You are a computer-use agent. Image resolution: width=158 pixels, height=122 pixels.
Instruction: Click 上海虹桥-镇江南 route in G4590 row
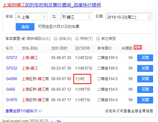point(35,79)
